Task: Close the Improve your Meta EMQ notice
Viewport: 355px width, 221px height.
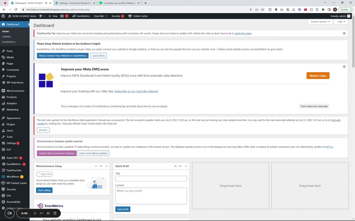Action: coord(344,67)
